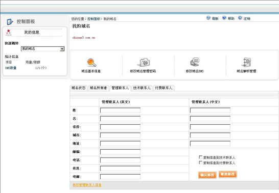Image resolution: width=279 pixels, height=193 pixels.
Task: Open the 域名解析管理 icon
Action: click(247, 62)
